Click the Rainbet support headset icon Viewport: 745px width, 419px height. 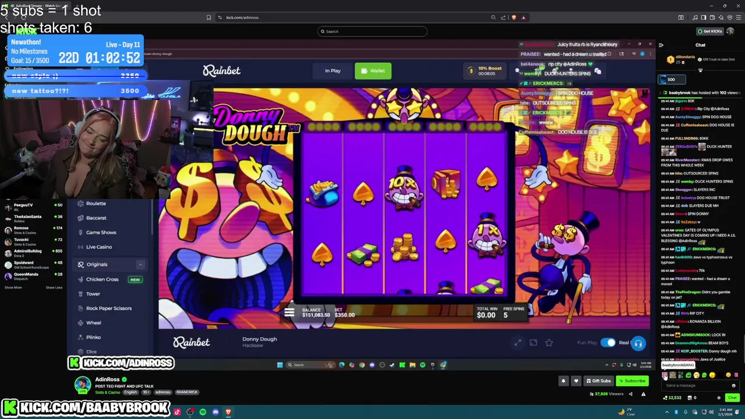pyautogui.click(x=638, y=343)
